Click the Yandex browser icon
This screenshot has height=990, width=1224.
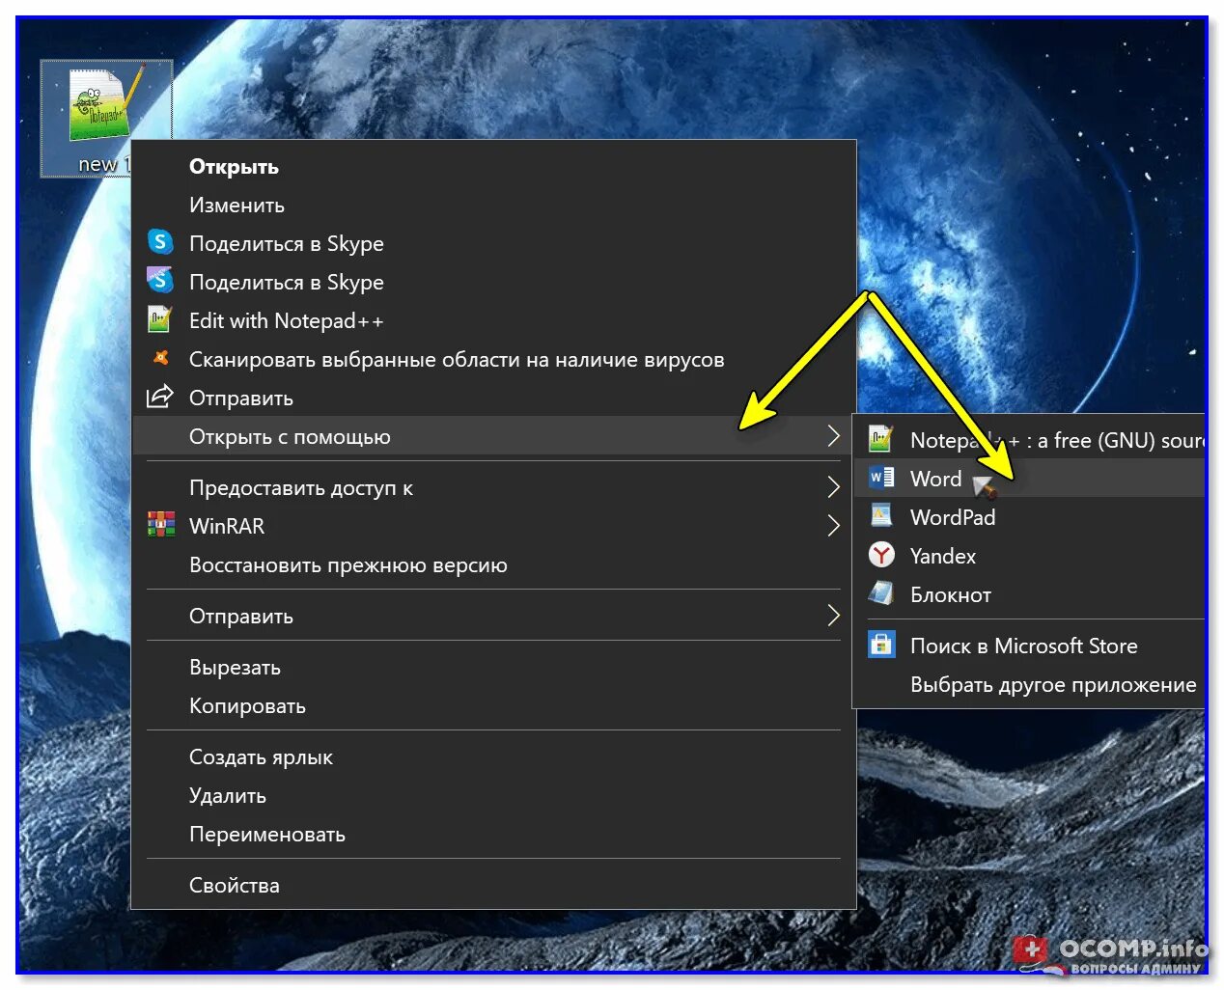880,555
